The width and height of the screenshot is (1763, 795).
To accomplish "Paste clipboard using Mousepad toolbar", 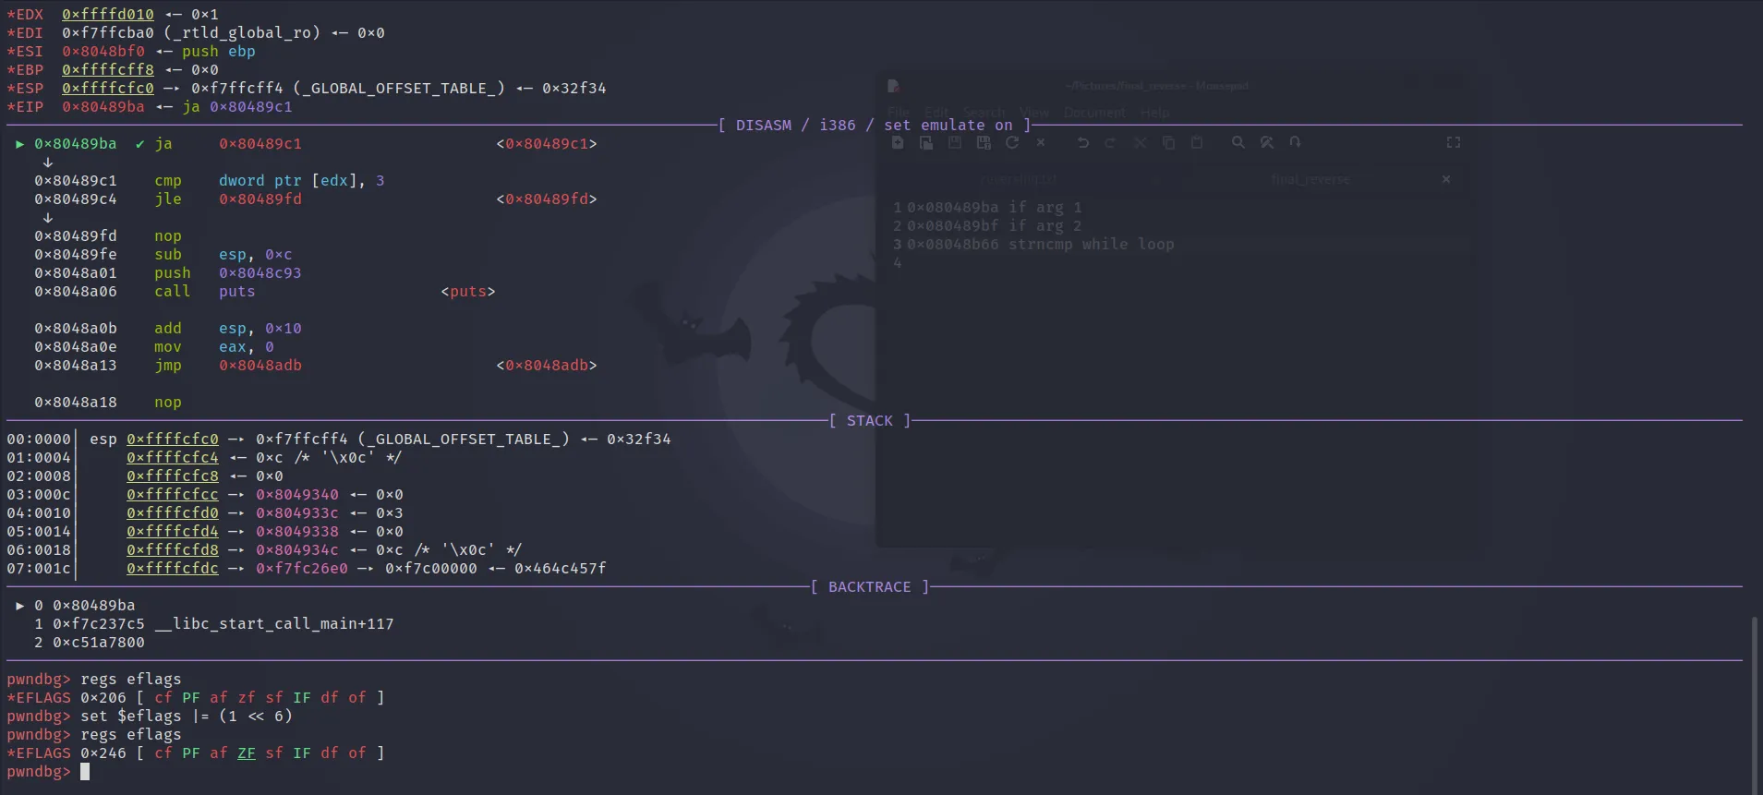I will coord(1197,142).
